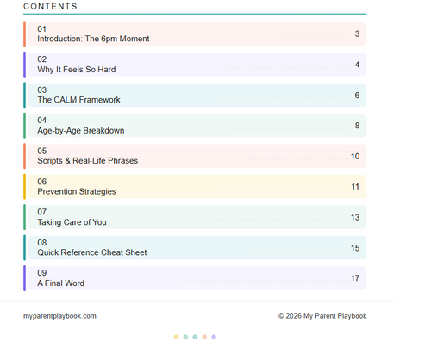Click page number 13 for Taking Care of You

(355, 217)
